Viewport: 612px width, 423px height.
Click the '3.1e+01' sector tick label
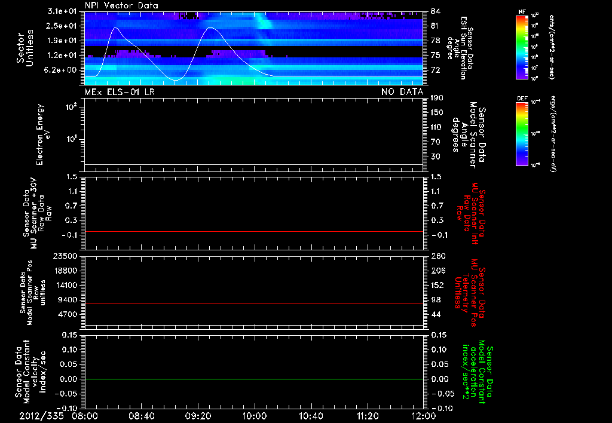click(x=62, y=11)
